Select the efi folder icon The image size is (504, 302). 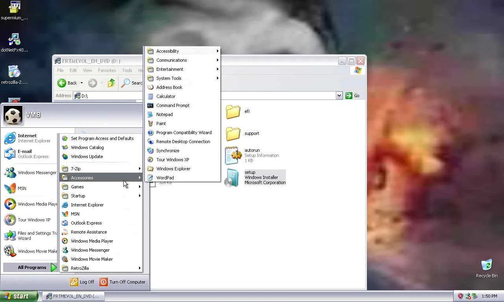point(233,112)
